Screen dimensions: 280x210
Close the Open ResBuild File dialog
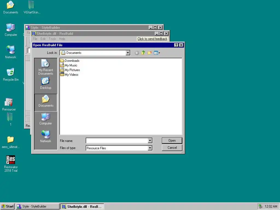(181, 45)
